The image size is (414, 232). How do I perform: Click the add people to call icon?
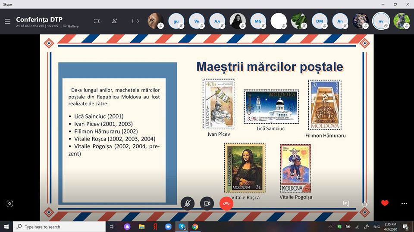point(114,21)
